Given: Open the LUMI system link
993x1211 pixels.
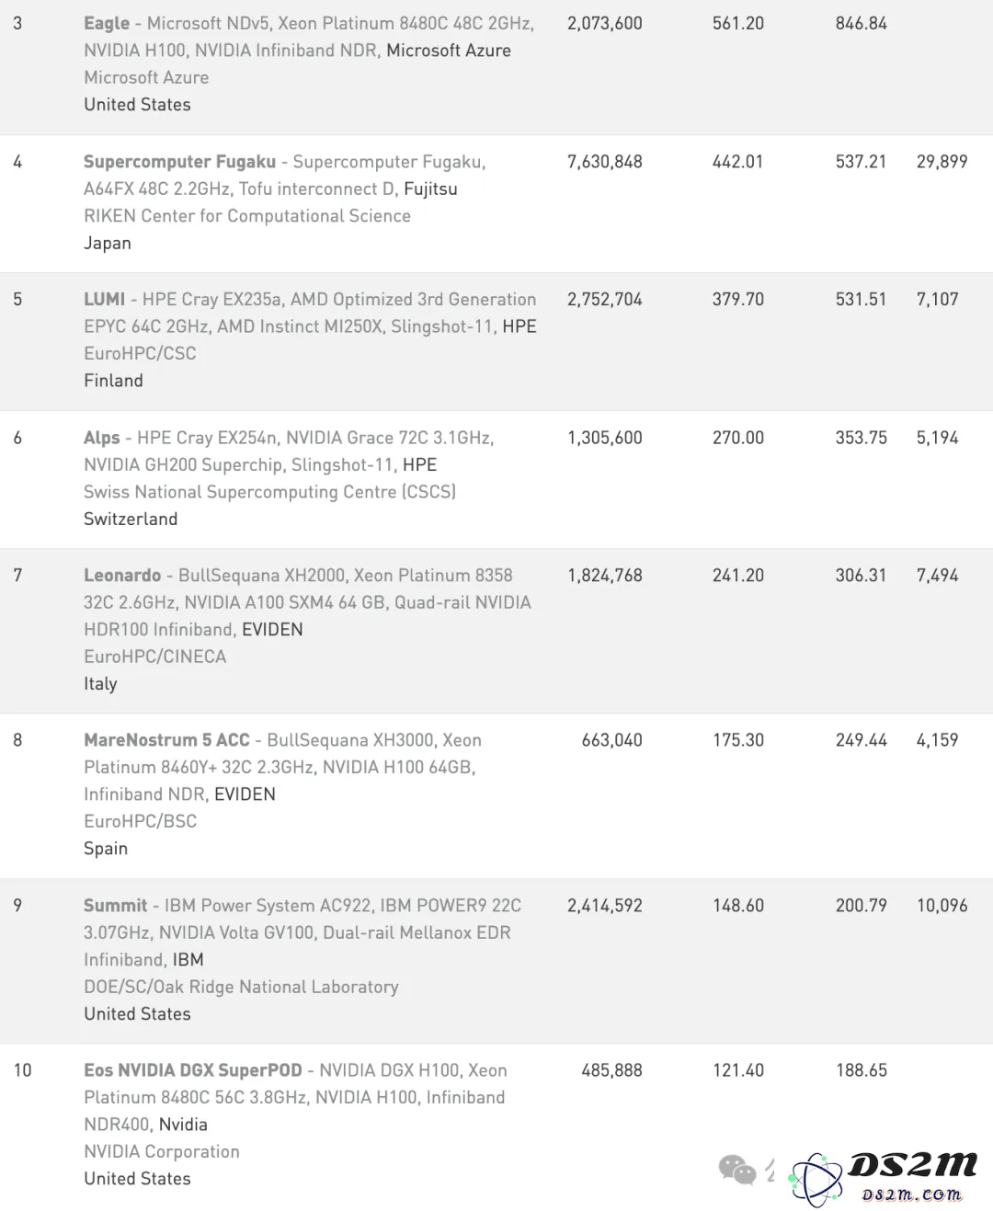Looking at the screenshot, I should pos(104,300).
